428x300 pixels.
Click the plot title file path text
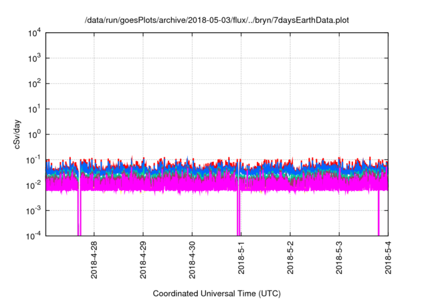(x=217, y=21)
